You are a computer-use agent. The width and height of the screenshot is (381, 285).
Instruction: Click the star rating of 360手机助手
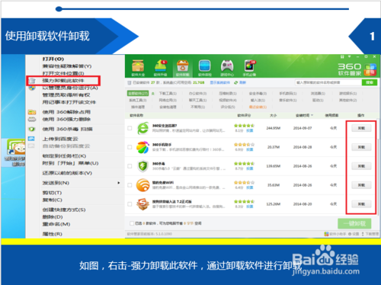tap(244, 145)
